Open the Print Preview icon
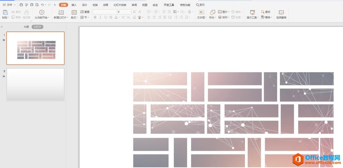Viewport: 343px width, 168px height. [x=37, y=5]
